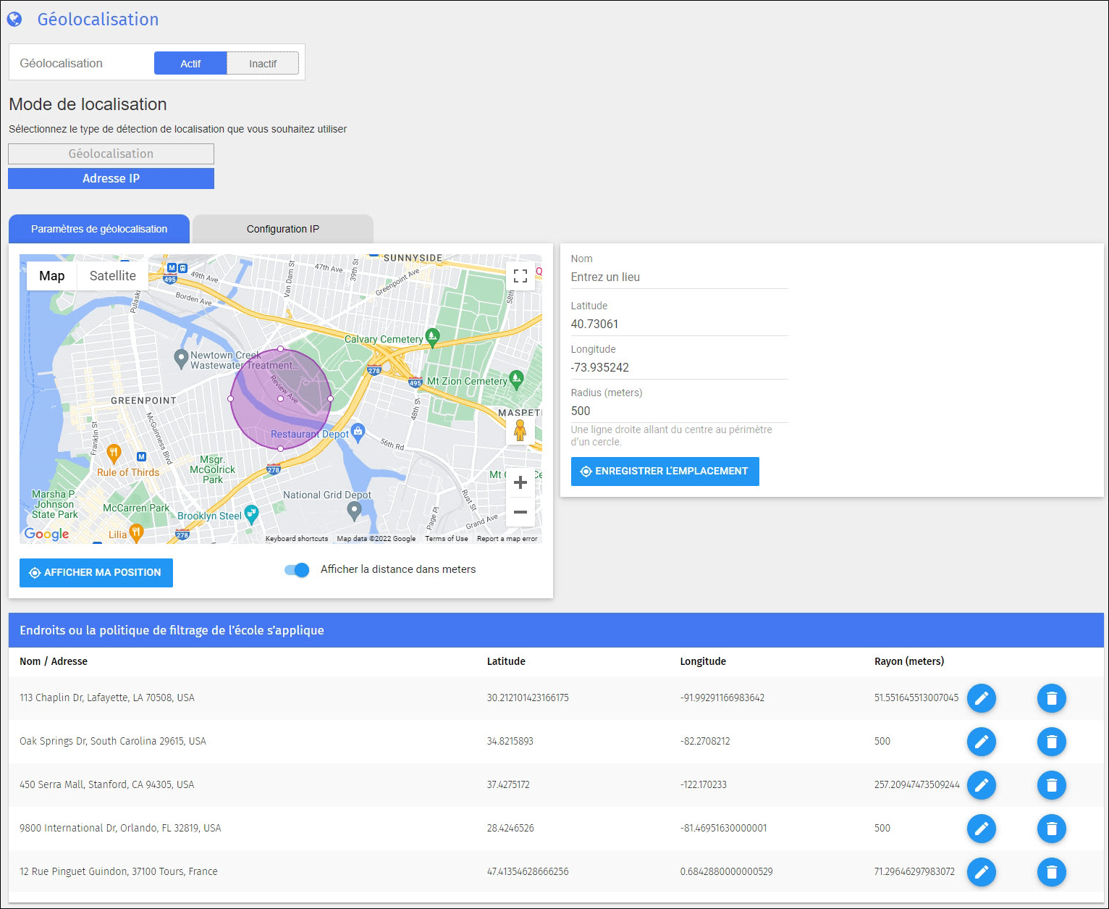The width and height of the screenshot is (1109, 909).
Task: Edit the Oak Springs Dr location
Action: point(981,742)
